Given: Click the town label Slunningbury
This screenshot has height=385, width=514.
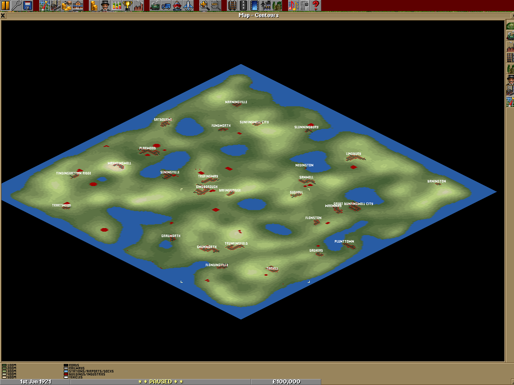Looking at the screenshot, I should 306,127.
